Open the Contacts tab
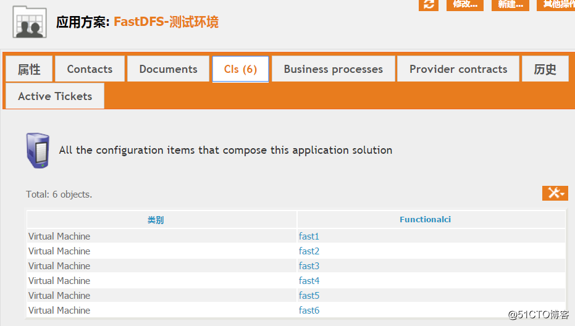 tap(90, 69)
